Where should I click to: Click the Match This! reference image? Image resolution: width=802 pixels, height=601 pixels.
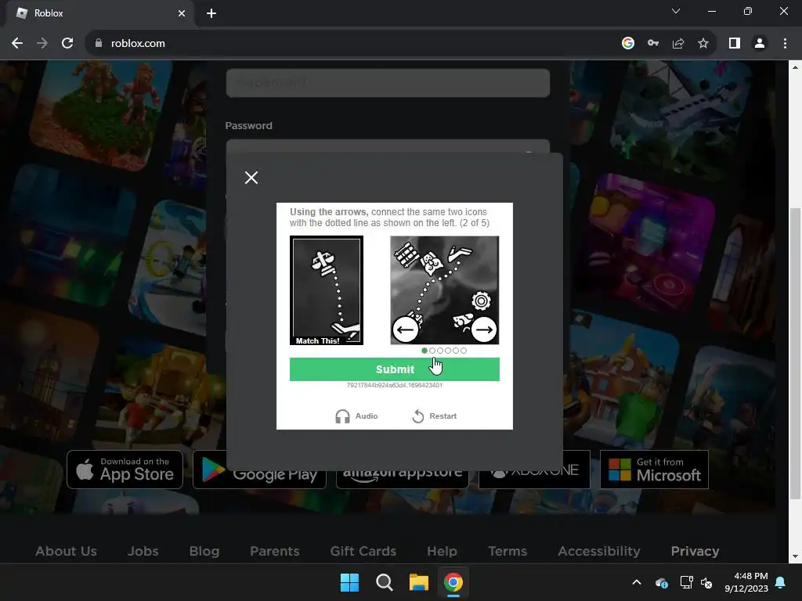tap(327, 290)
